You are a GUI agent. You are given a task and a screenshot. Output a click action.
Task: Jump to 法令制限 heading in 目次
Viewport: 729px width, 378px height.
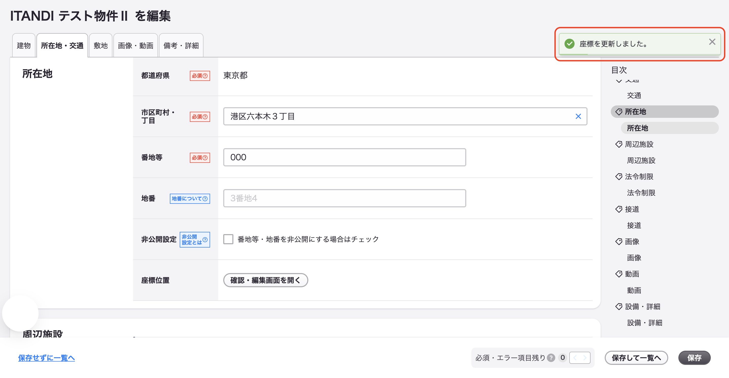639,177
